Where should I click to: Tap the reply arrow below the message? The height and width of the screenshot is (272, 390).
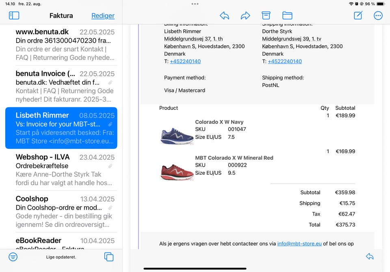(370, 256)
